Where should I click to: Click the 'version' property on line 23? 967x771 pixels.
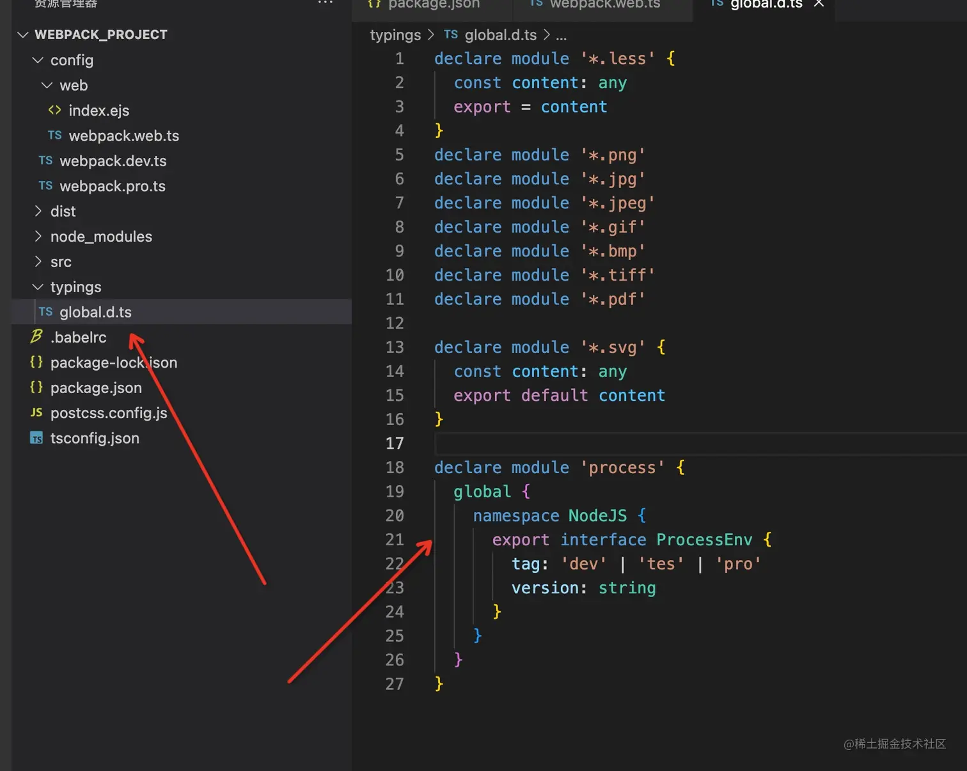pyautogui.click(x=545, y=588)
